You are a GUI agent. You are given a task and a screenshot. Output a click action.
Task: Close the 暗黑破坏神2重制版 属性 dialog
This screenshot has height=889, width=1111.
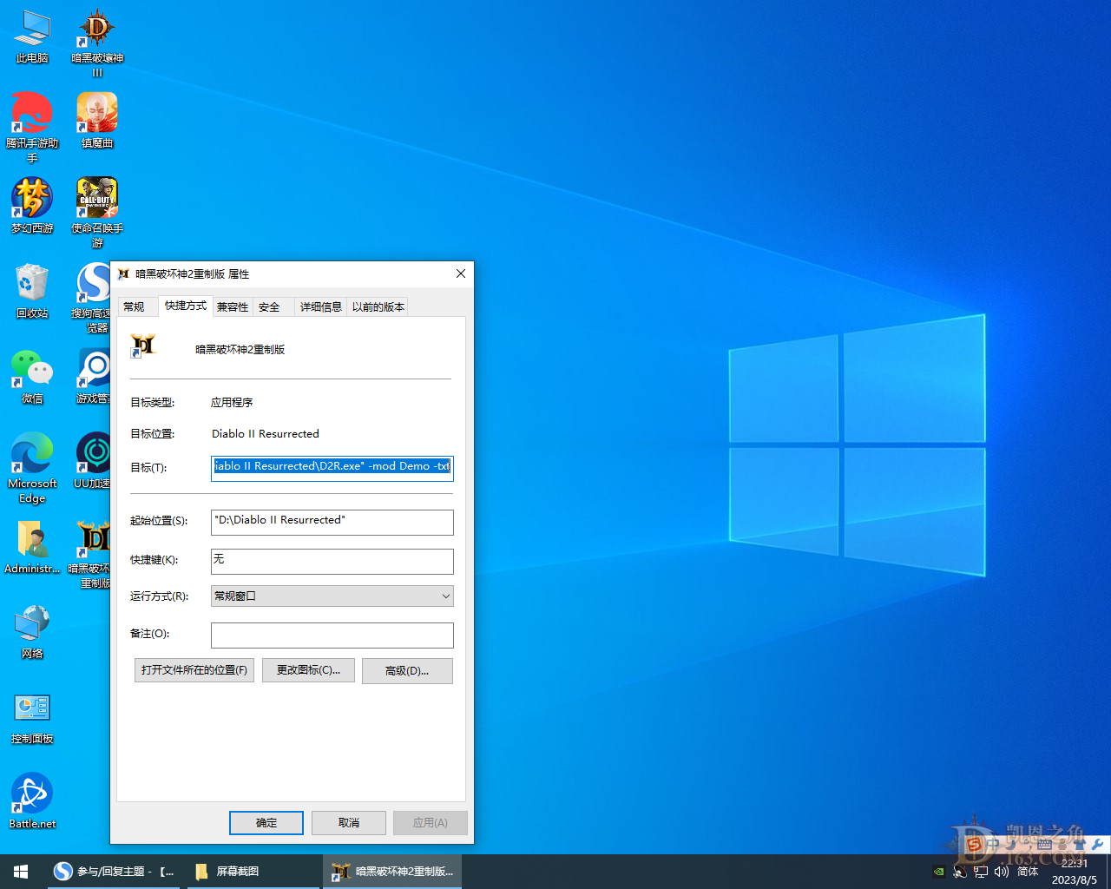pyautogui.click(x=461, y=273)
